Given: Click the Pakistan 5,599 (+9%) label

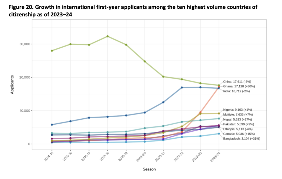Looking at the screenshot, I should click(239, 124).
